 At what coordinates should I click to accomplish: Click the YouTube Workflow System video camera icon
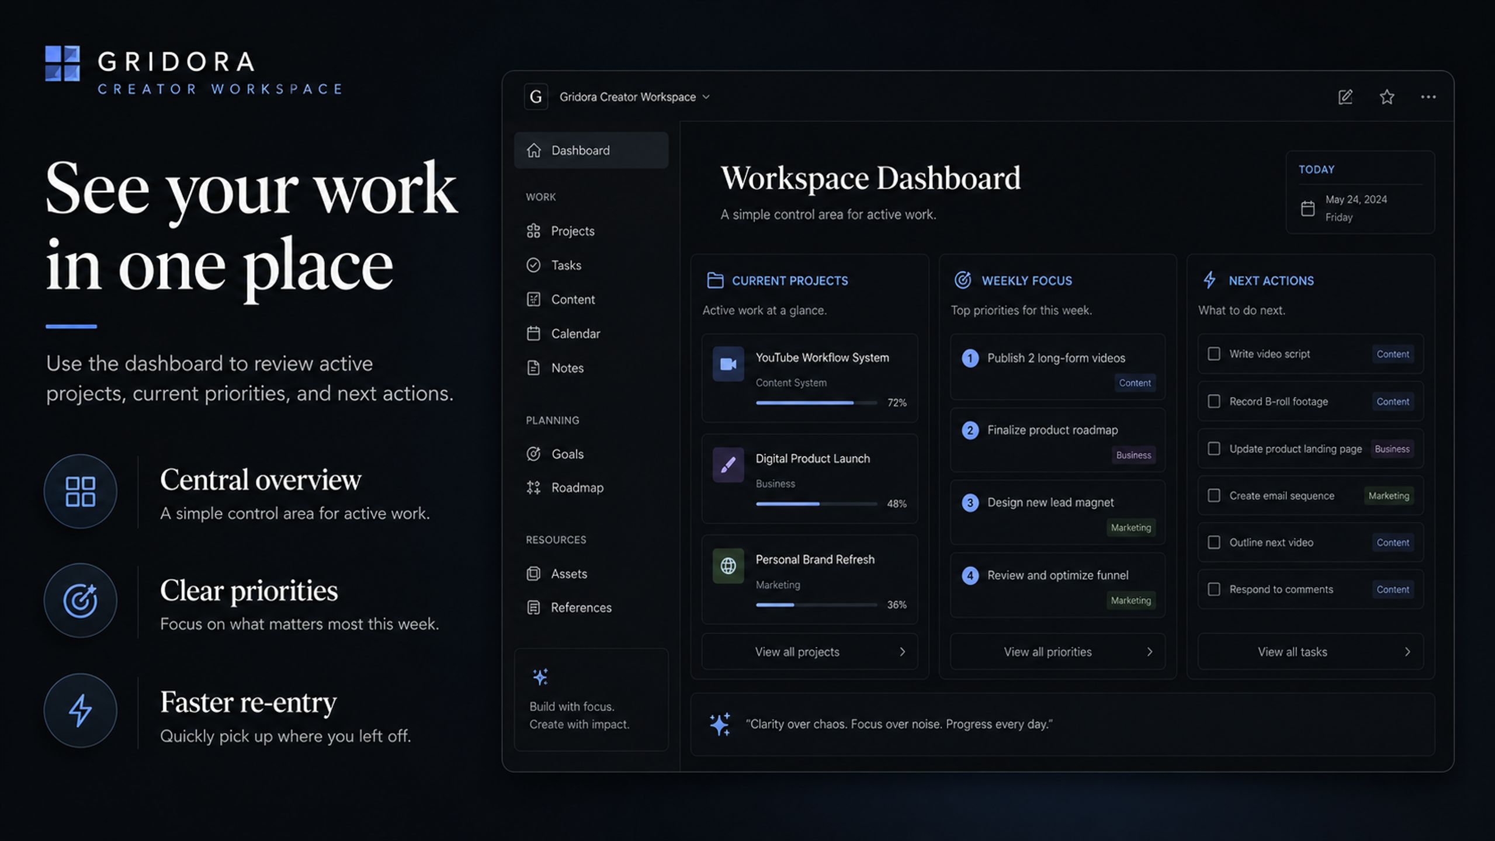tap(728, 364)
